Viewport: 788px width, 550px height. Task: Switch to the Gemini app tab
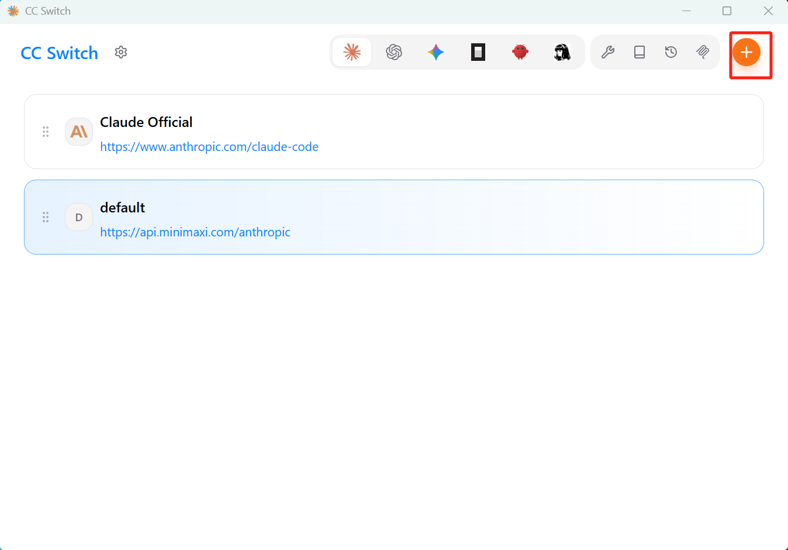tap(436, 52)
